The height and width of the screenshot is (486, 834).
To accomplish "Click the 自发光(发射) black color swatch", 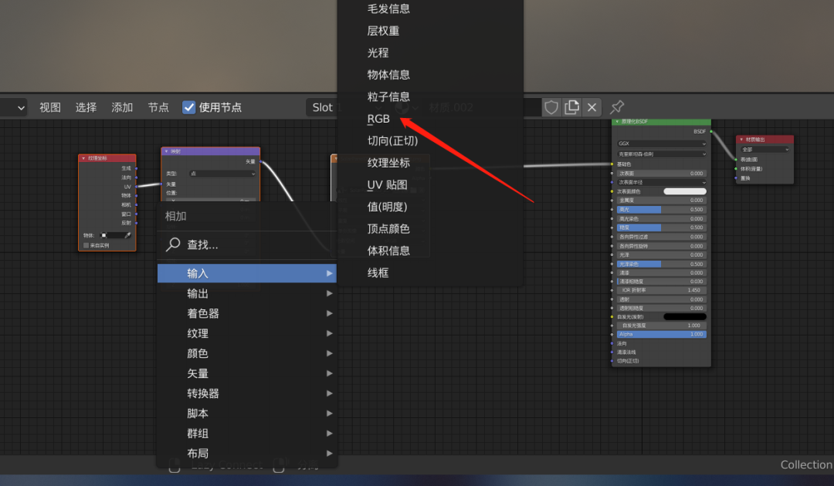I will (685, 316).
